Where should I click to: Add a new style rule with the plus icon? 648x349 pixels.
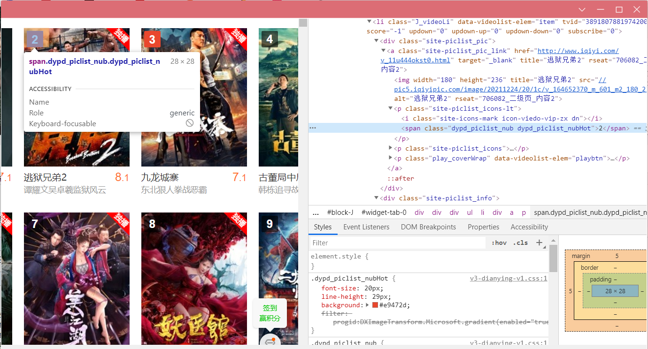click(x=539, y=243)
